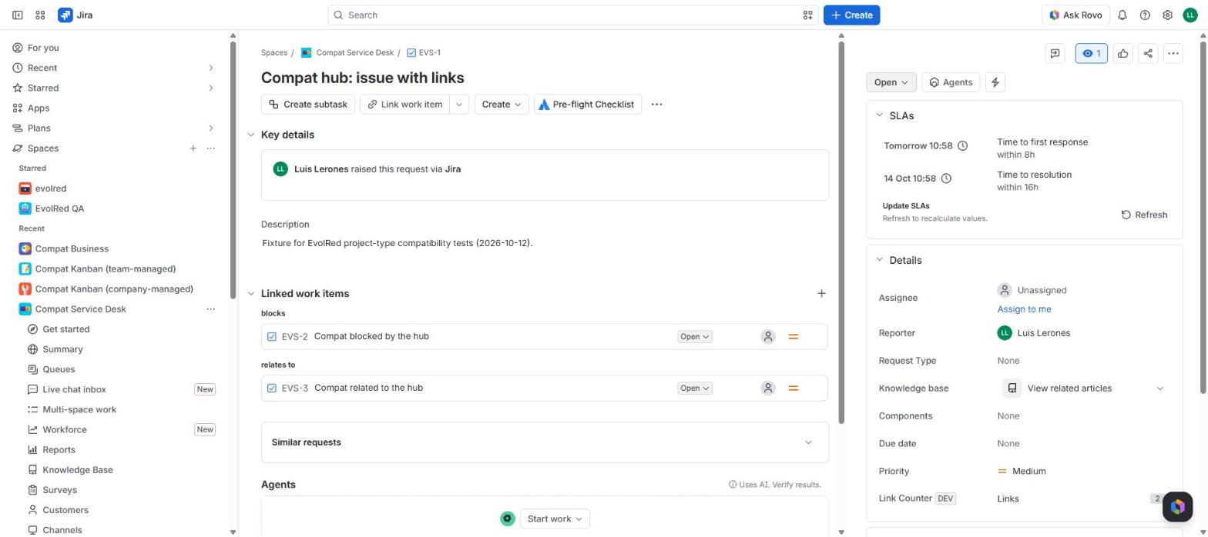The image size is (1208, 537).
Task: Open Knowledge Base in the sidebar
Action: coord(77,470)
